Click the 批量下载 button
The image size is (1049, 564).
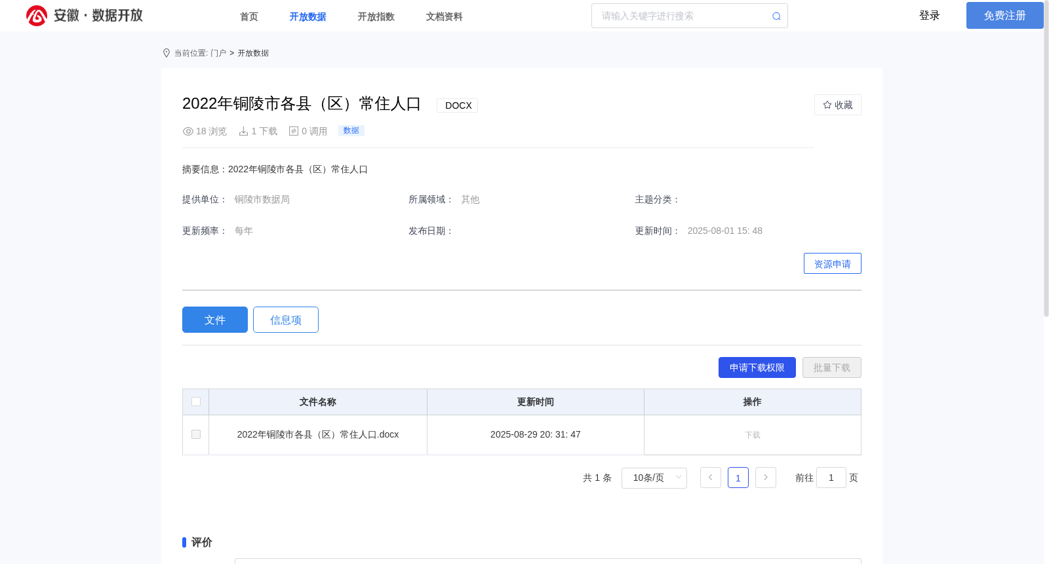tap(832, 367)
